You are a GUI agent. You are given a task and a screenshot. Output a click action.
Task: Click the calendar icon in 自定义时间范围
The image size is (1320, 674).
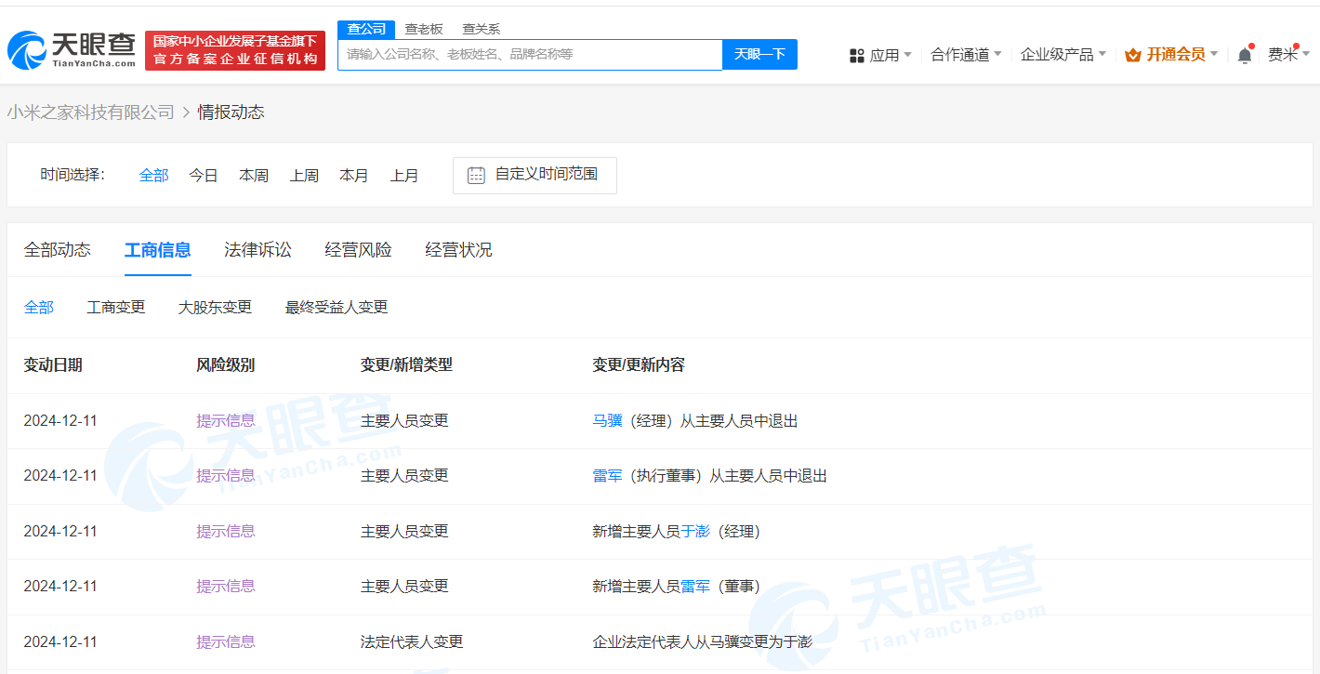click(476, 175)
